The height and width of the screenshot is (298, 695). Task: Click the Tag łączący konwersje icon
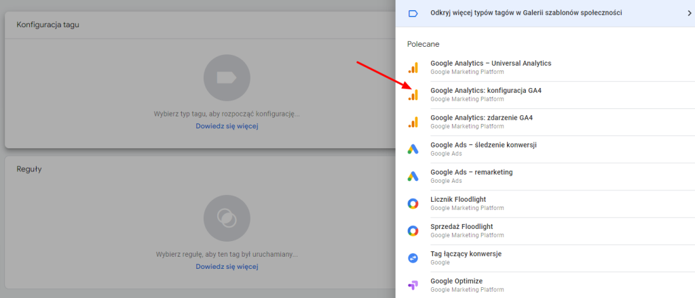coord(413,258)
